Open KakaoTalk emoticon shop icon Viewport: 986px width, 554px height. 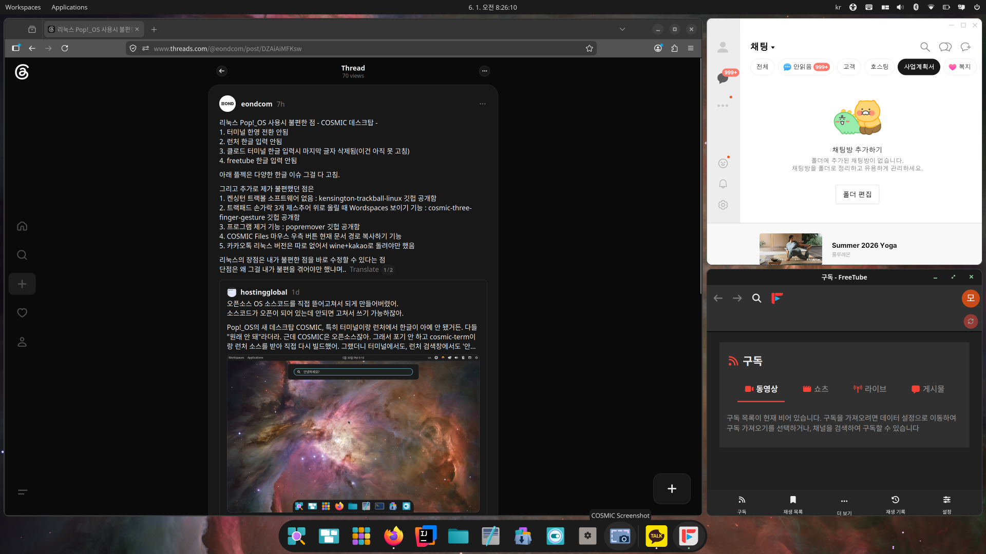(723, 164)
